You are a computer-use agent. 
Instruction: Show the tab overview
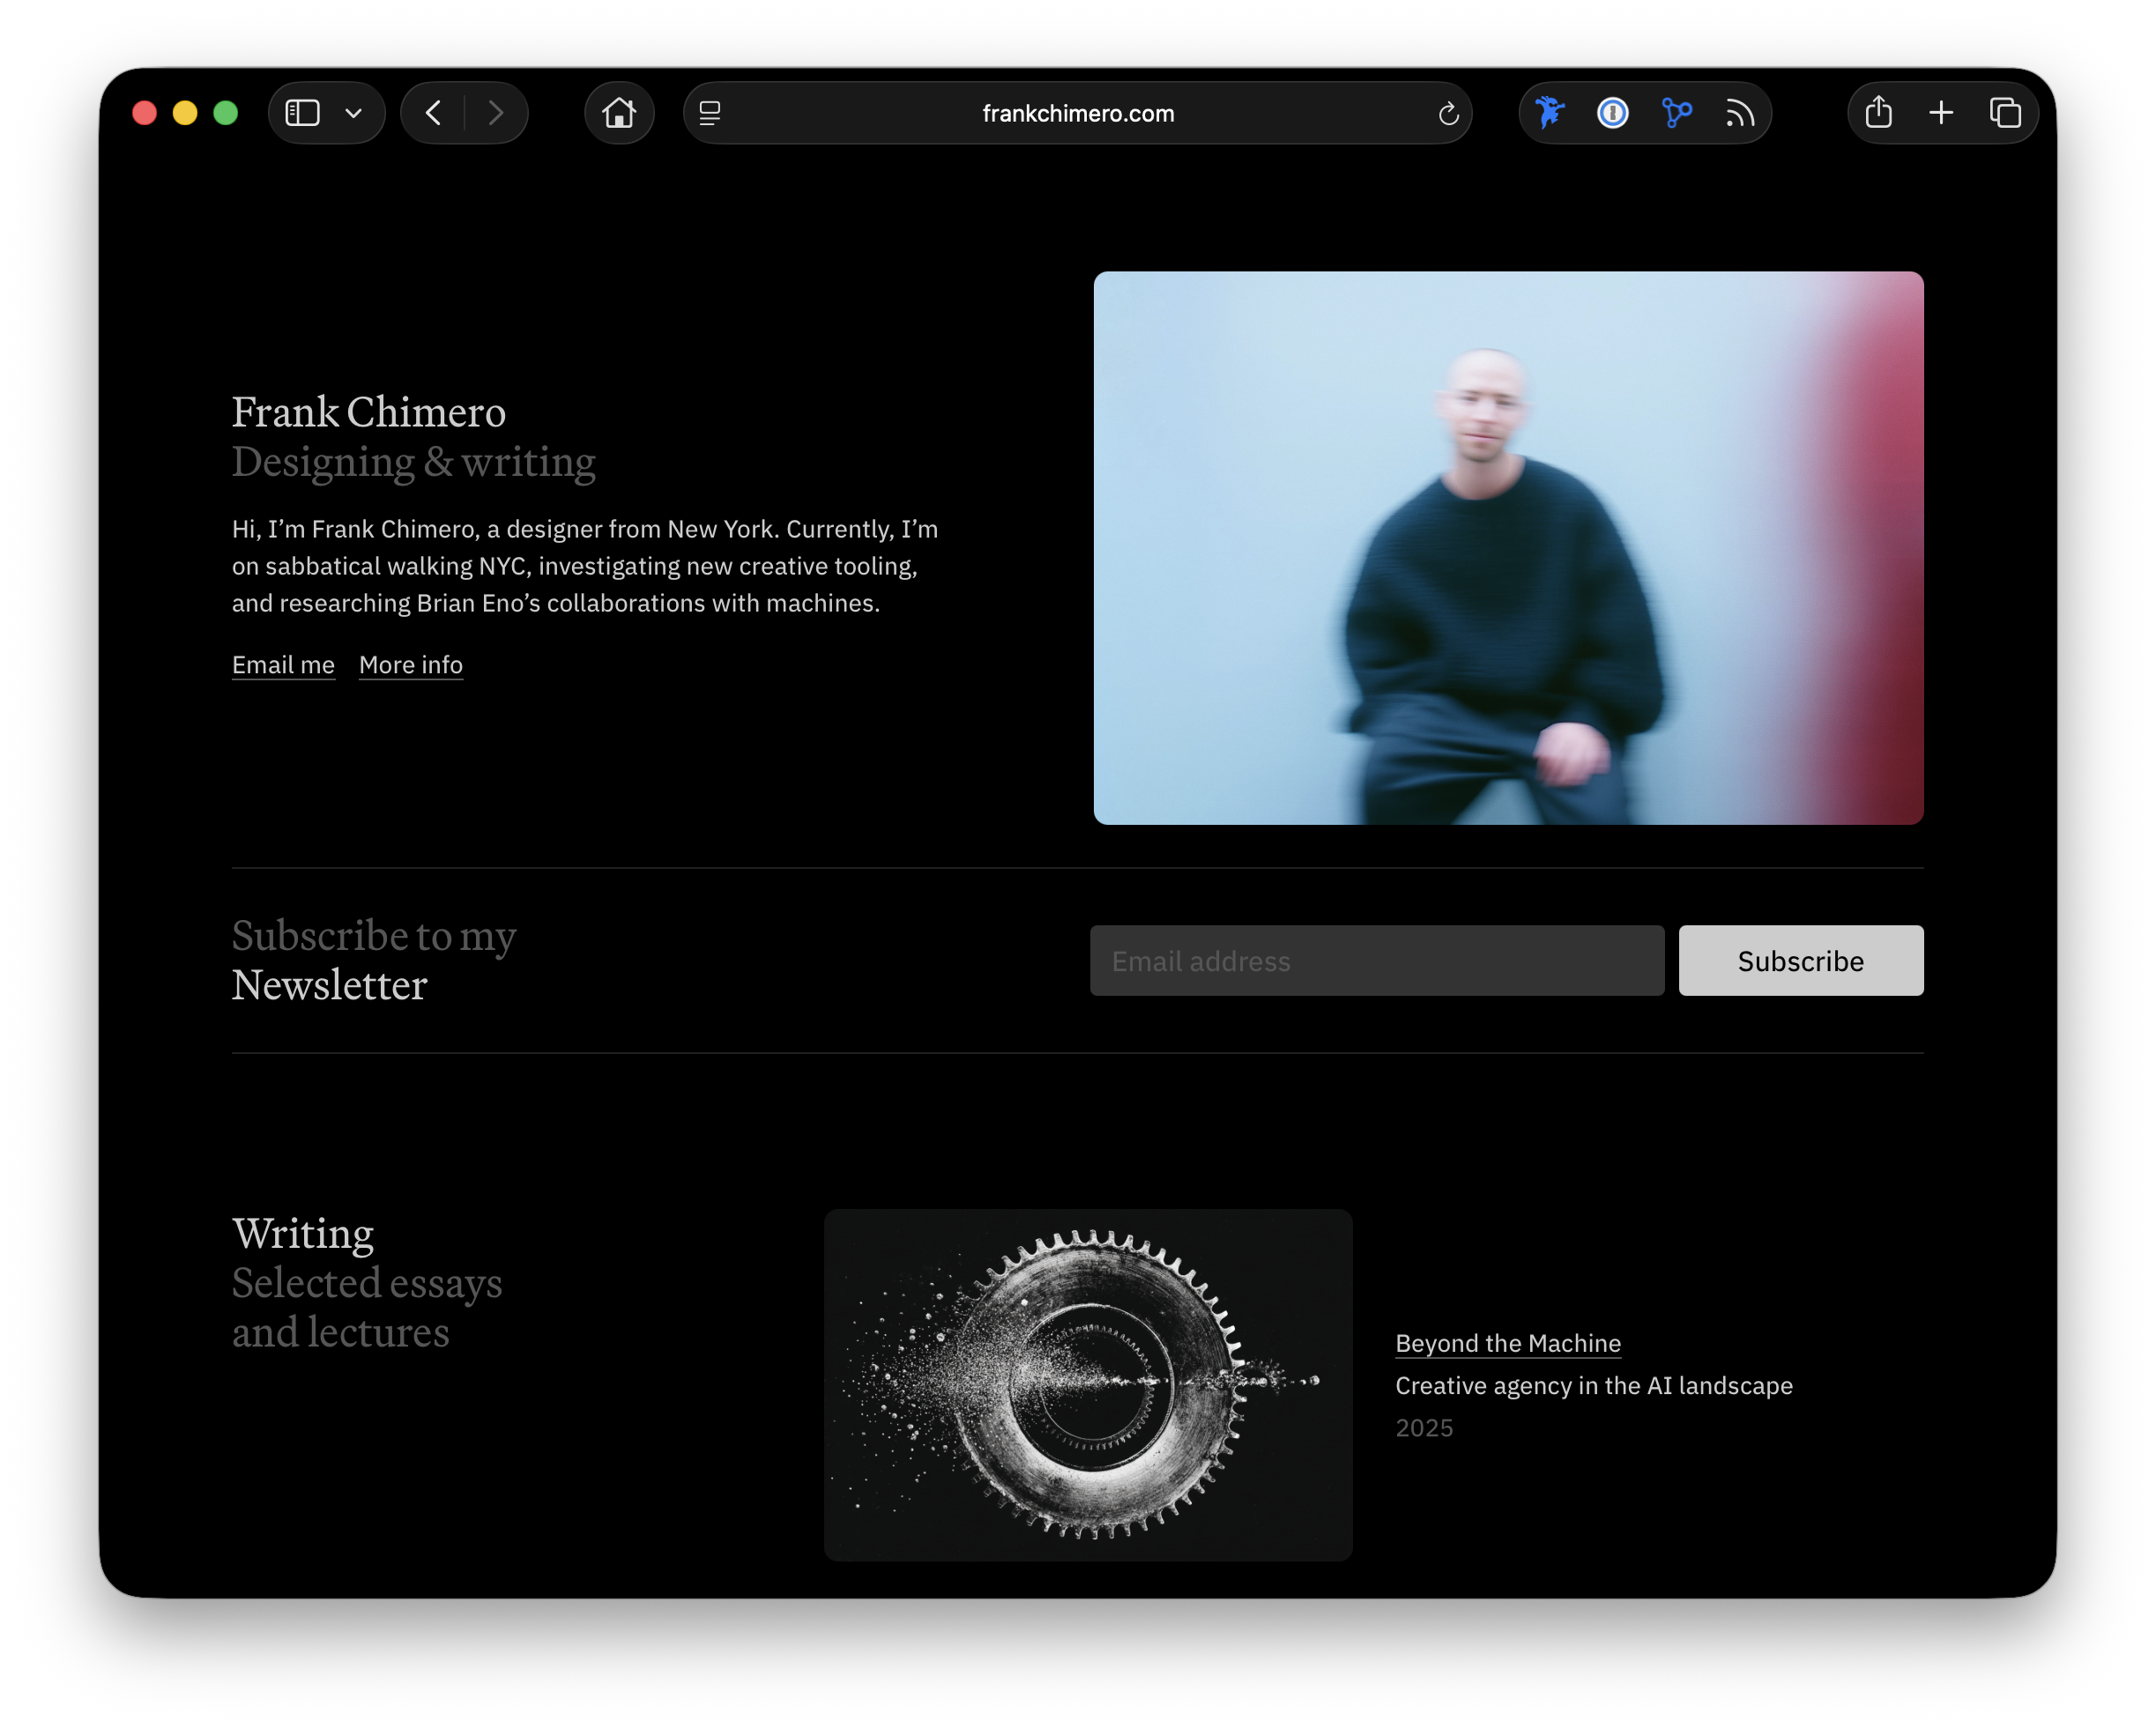click(2005, 112)
